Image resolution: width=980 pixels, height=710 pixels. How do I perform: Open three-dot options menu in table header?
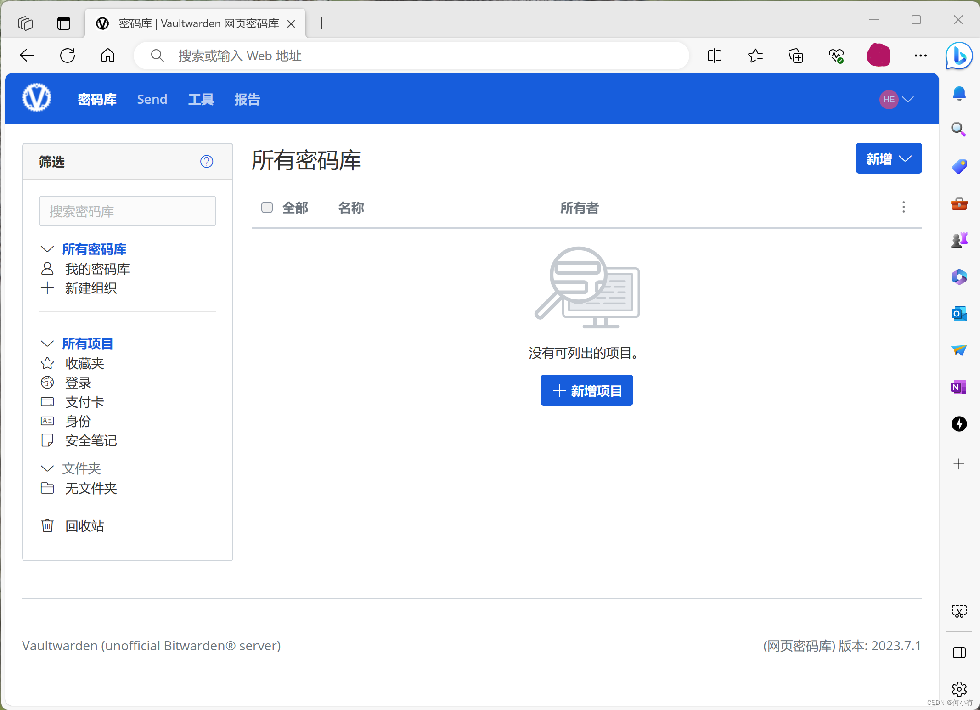(903, 207)
